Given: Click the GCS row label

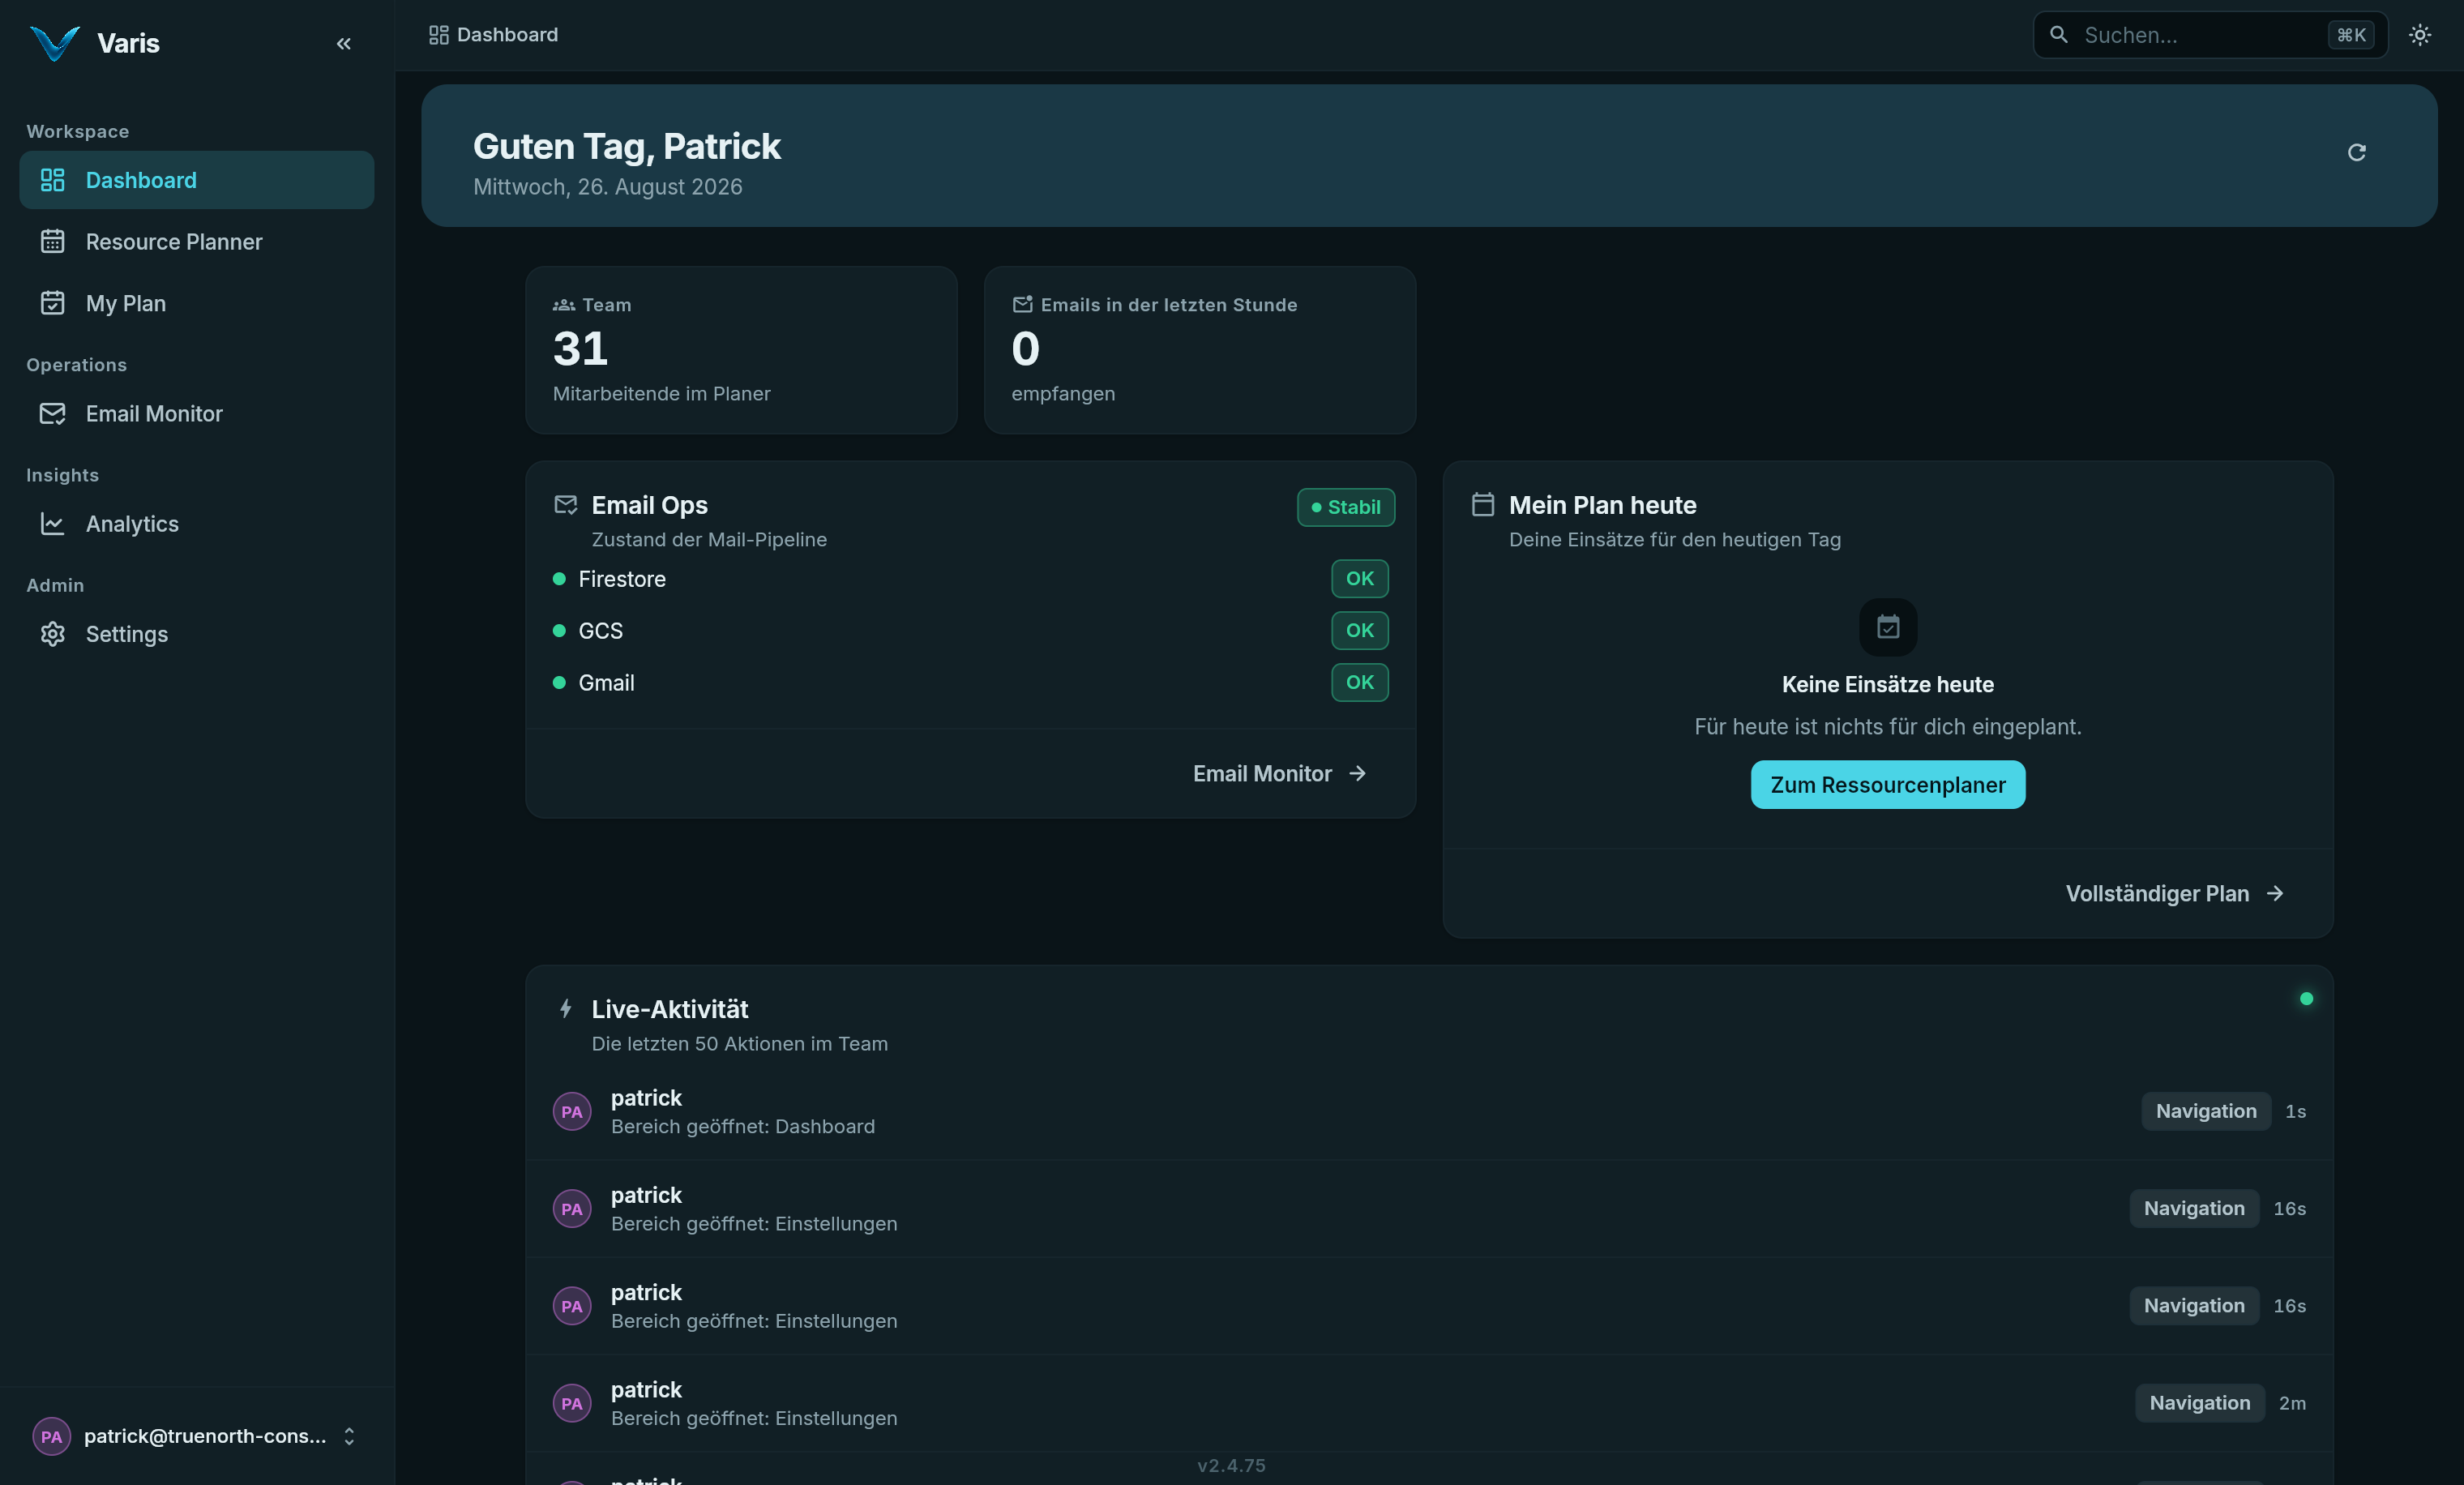Looking at the screenshot, I should click(601, 631).
